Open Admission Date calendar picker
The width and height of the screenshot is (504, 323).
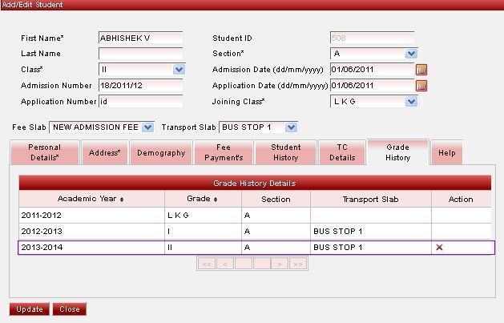click(x=421, y=70)
